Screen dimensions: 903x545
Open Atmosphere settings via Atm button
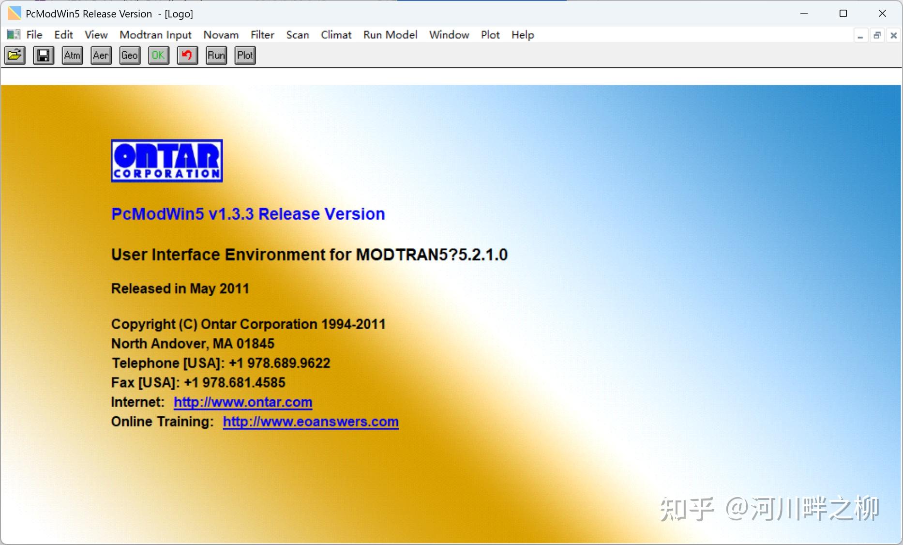(x=72, y=55)
